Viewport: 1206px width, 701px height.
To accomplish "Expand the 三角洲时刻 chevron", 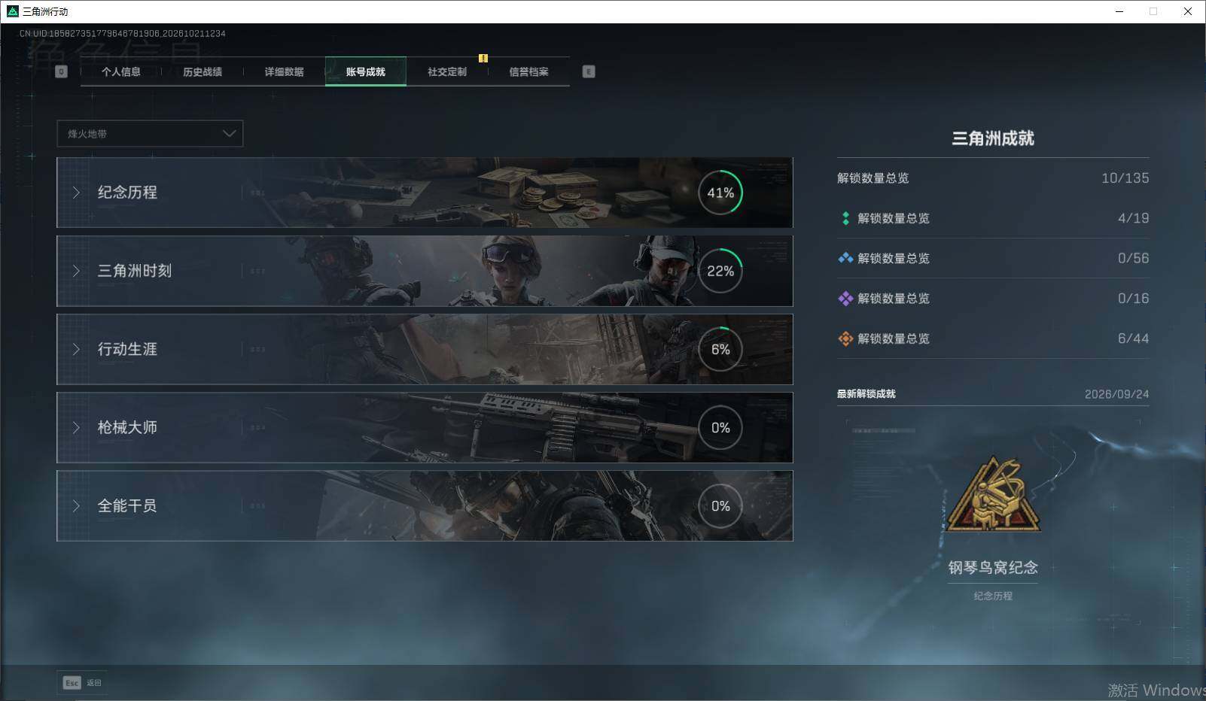I will tap(76, 271).
